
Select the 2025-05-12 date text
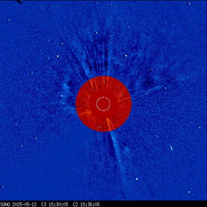pos(25,205)
